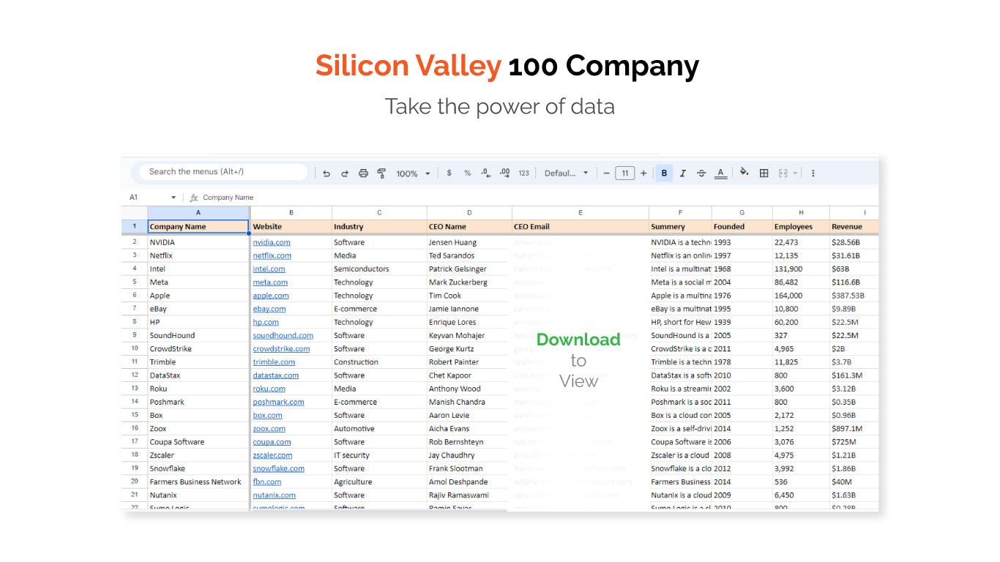Click the Merge cells icon
This screenshot has width=1000, height=562.
[783, 173]
